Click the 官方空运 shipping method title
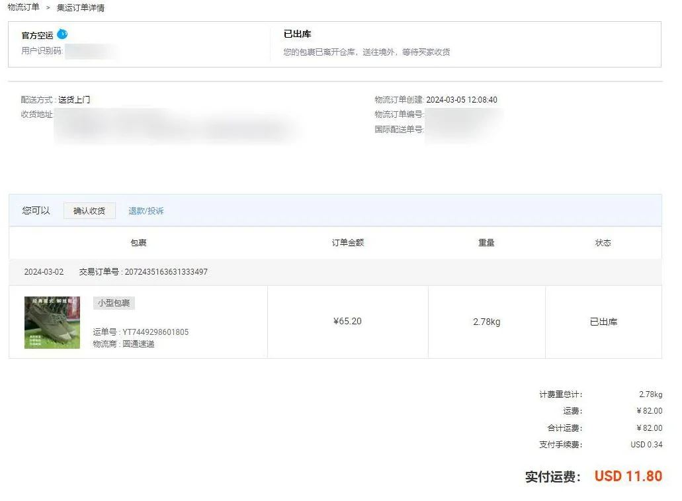Viewport: 682px width, 501px height. [37, 36]
